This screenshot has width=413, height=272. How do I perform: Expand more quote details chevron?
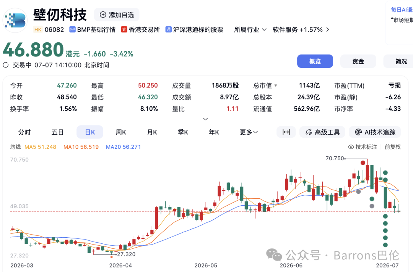click(205, 119)
